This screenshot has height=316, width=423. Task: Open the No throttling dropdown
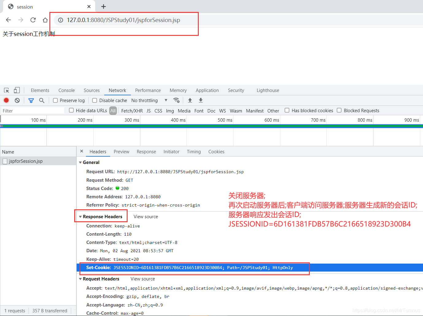149,100
